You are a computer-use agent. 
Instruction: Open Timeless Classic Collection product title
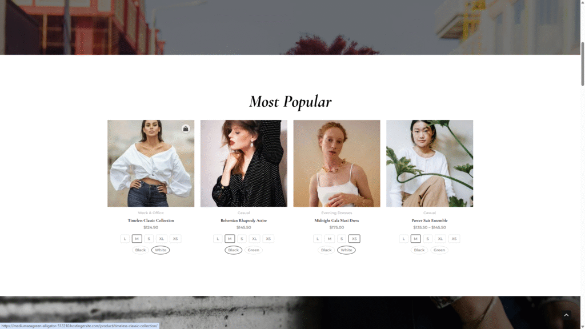tap(151, 220)
